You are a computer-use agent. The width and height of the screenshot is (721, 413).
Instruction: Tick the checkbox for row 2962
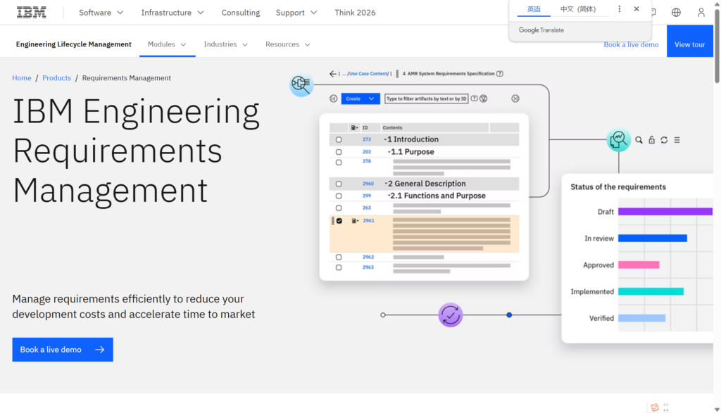tap(339, 257)
